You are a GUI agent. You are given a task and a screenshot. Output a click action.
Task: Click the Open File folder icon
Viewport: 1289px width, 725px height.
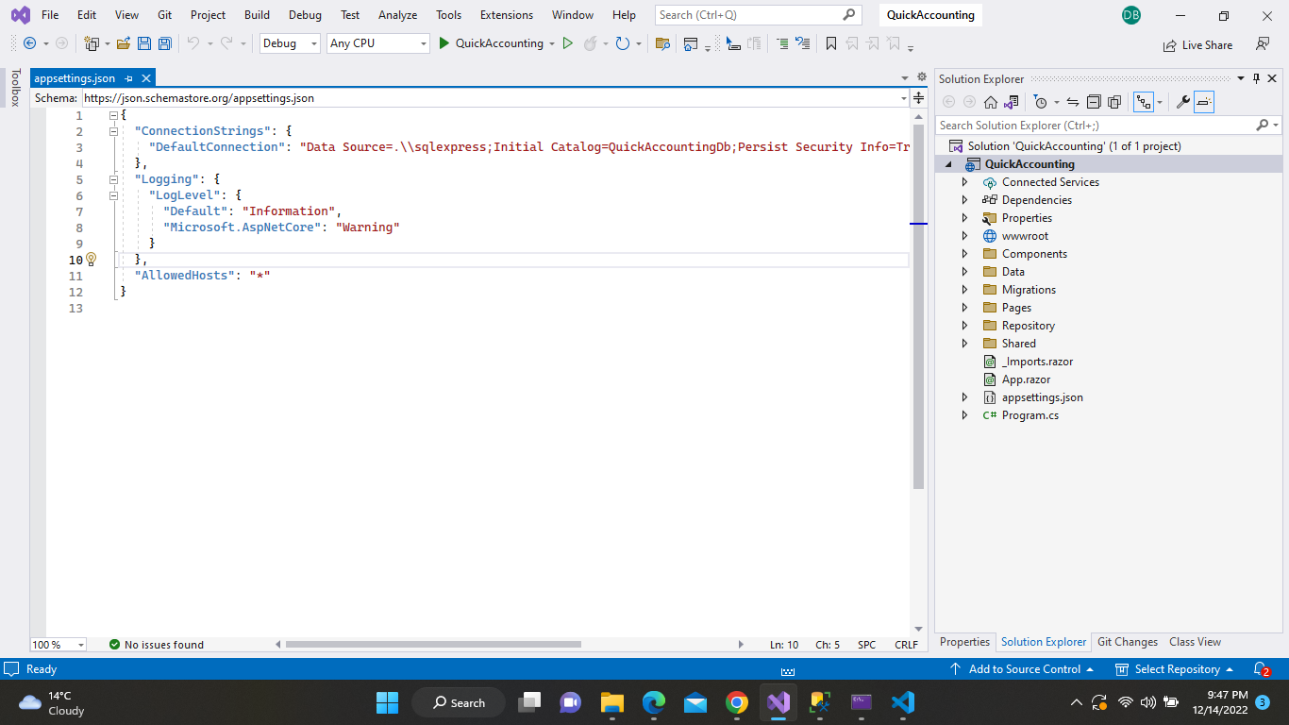(124, 43)
